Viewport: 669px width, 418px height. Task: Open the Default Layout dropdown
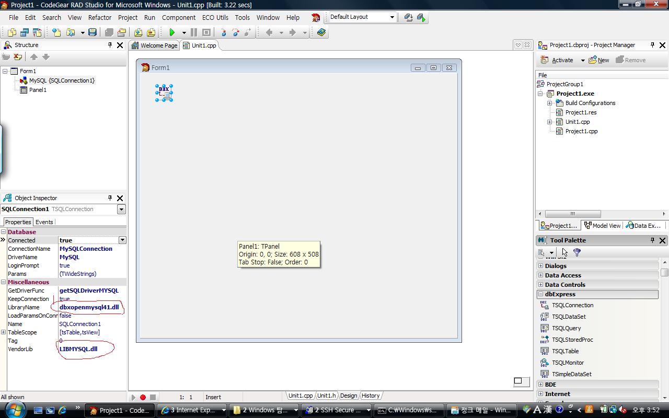[392, 17]
